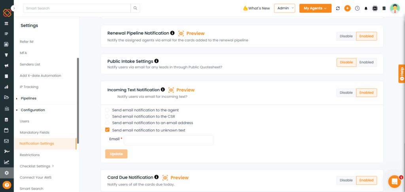Viewport: 405px width, 192px height.
Task: Click the settings gear in left sidebar
Action: click(7, 173)
